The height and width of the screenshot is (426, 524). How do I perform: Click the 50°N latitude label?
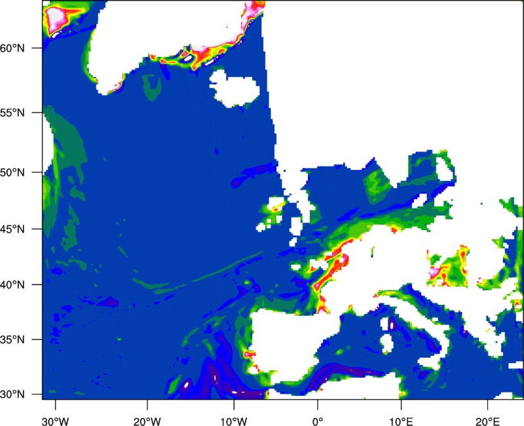point(12,173)
